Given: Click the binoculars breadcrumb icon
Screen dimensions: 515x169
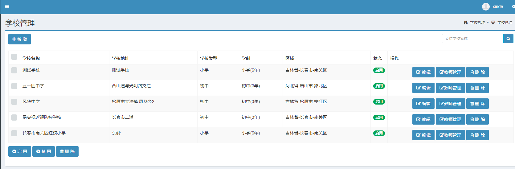Looking at the screenshot, I should coord(466,23).
